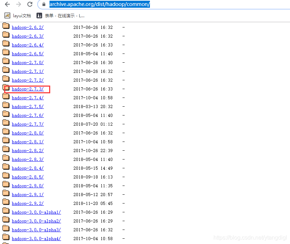Click the folder icon beside hadoop-2.9.1/
This screenshot has width=290, height=244.
point(6,193)
